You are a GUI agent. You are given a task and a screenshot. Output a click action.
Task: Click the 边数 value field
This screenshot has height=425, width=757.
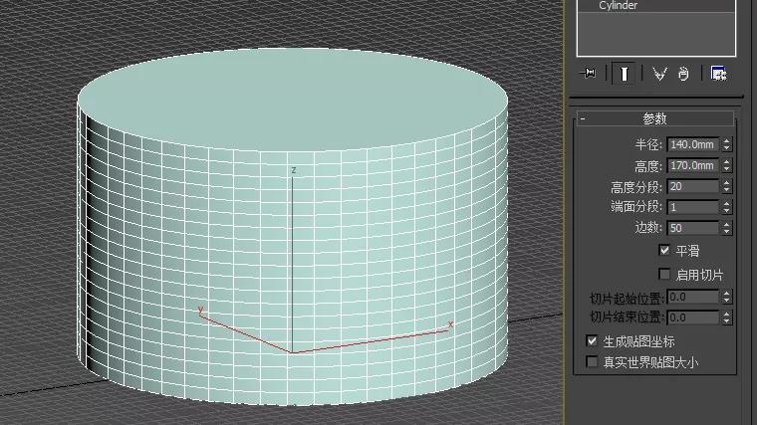[x=693, y=228]
